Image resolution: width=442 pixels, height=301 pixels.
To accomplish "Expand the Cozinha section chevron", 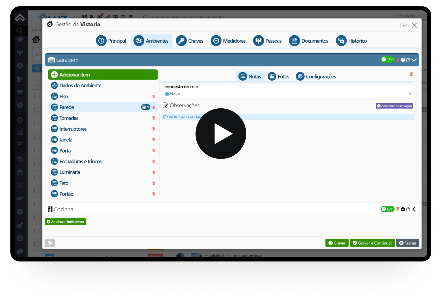I will [414, 209].
